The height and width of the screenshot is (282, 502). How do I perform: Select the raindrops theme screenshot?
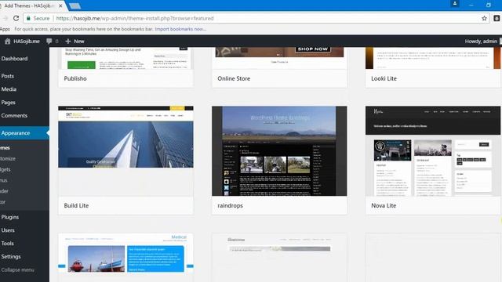click(279, 151)
